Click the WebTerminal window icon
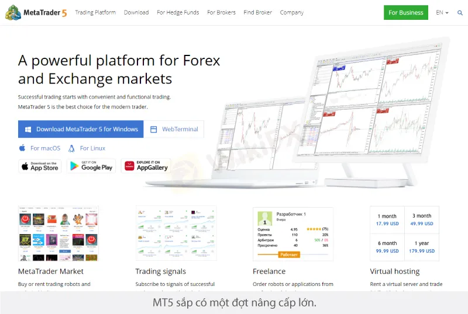The image size is (468, 314). pyautogui.click(x=153, y=130)
